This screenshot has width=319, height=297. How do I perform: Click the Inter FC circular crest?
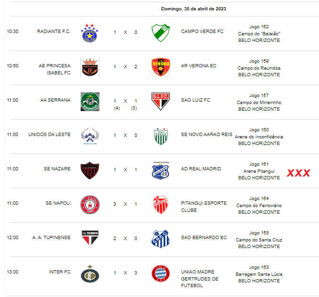tap(90, 273)
